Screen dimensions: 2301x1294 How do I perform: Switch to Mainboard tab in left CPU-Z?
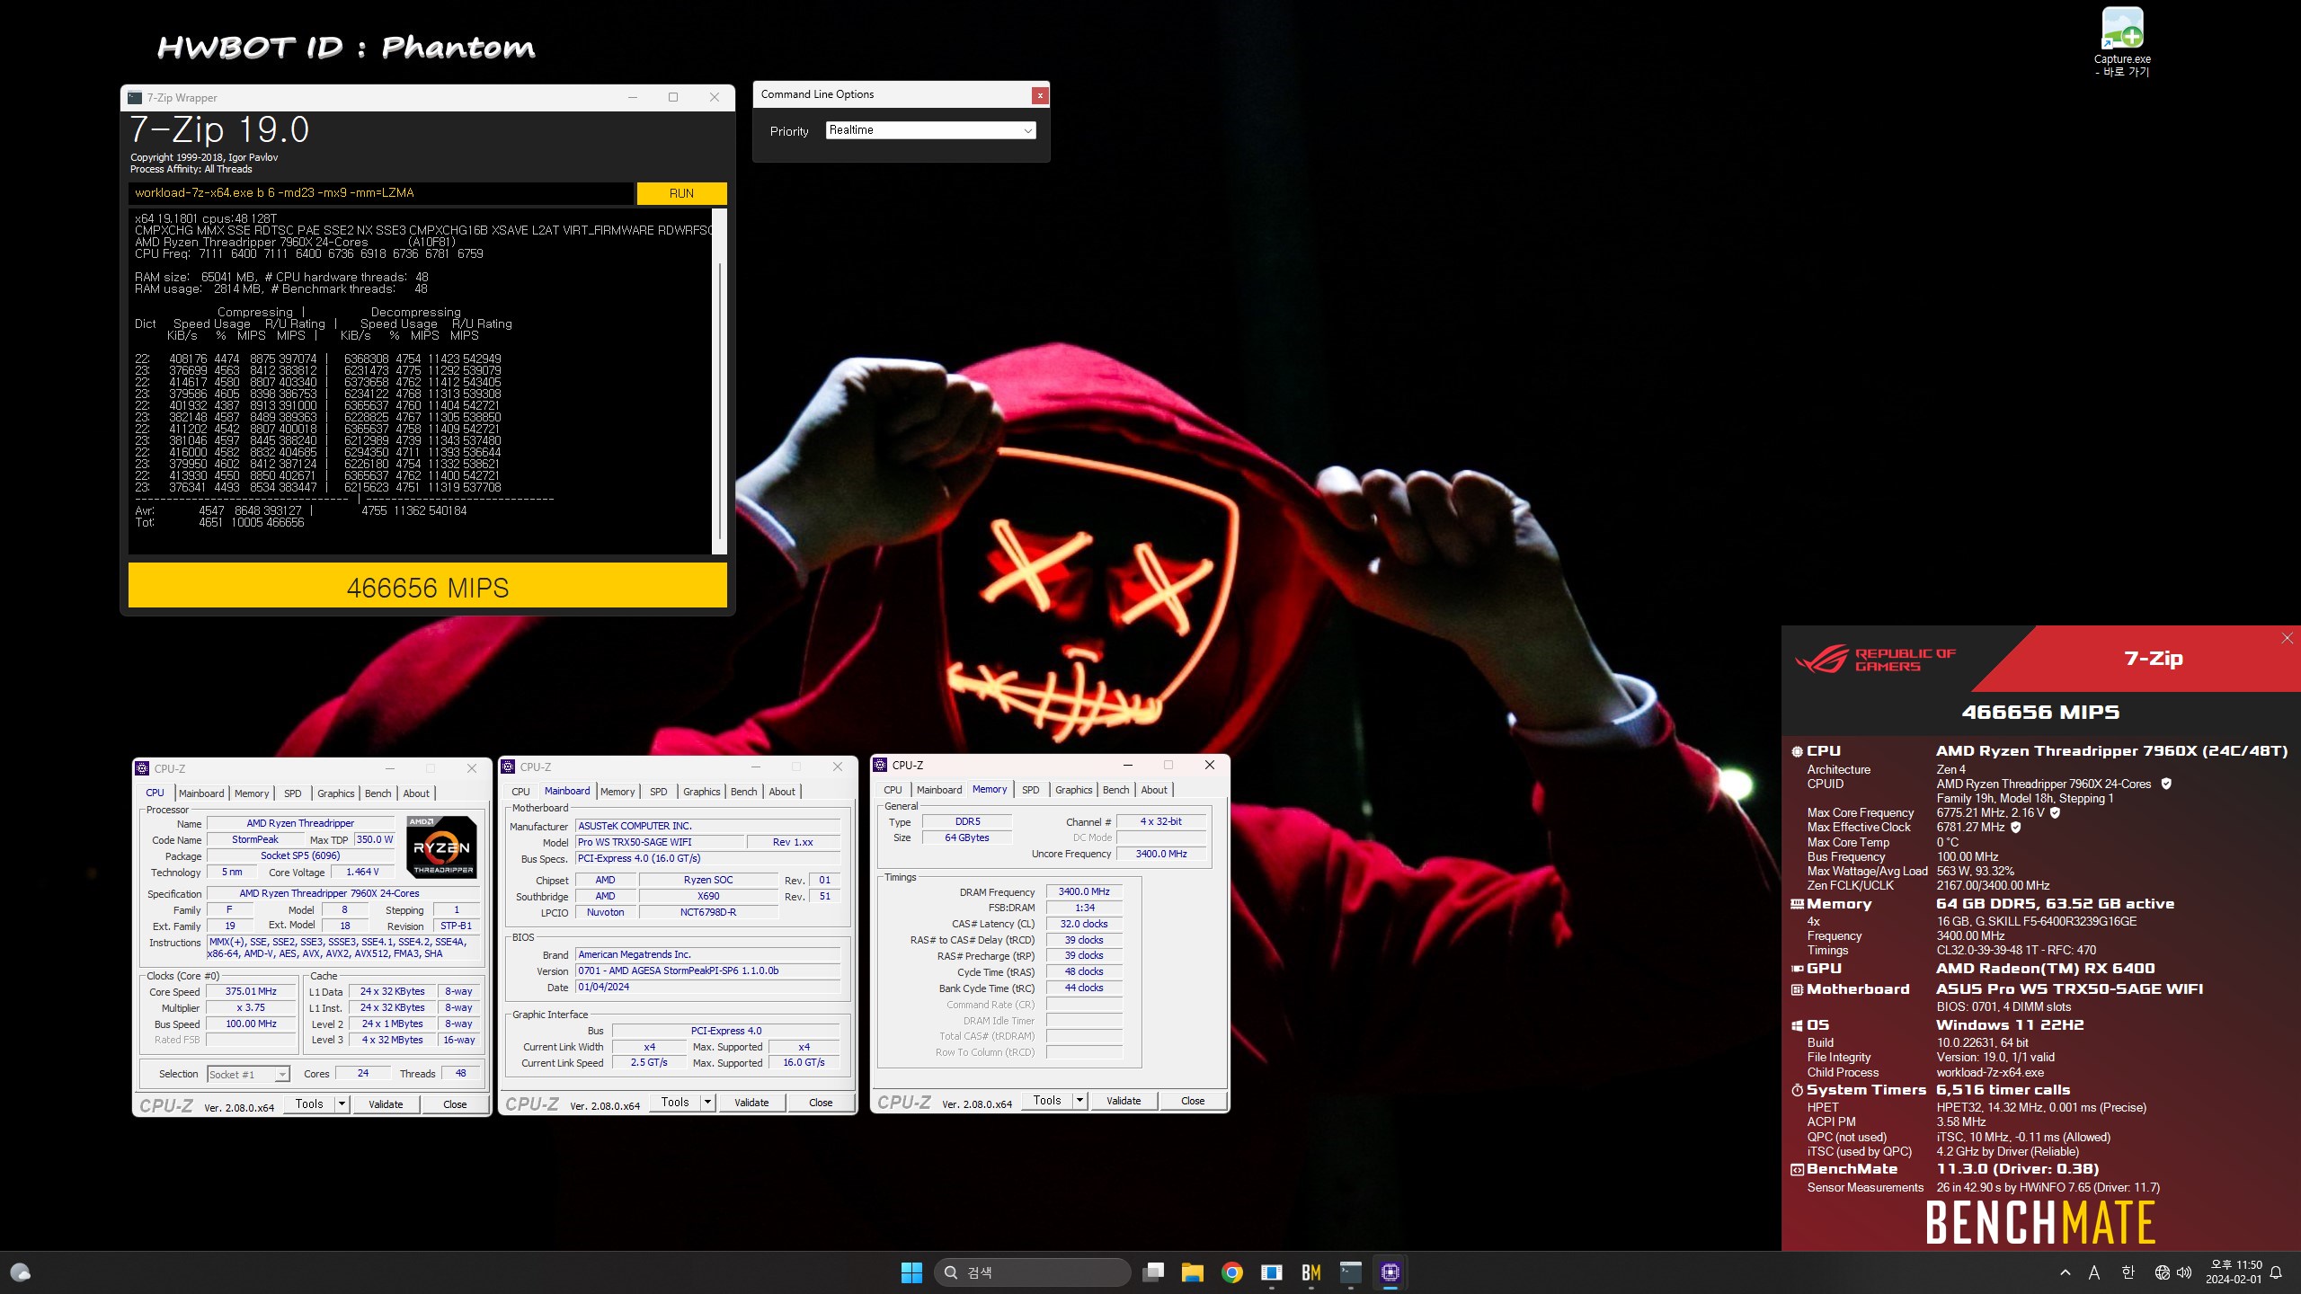click(x=201, y=793)
